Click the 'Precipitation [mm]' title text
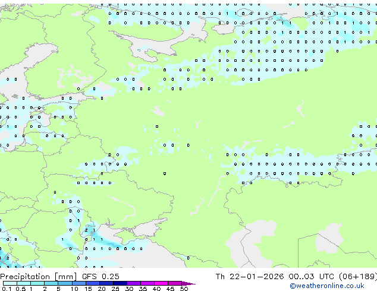Image resolution: width=377 pixels, height=291 pixels. click(x=39, y=277)
